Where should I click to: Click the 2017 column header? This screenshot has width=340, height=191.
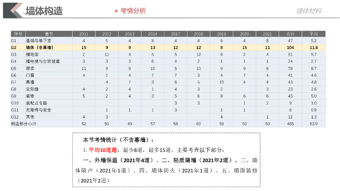click(x=176, y=34)
